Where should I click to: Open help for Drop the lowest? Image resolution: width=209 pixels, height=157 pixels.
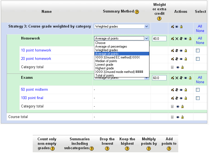point(107,149)
